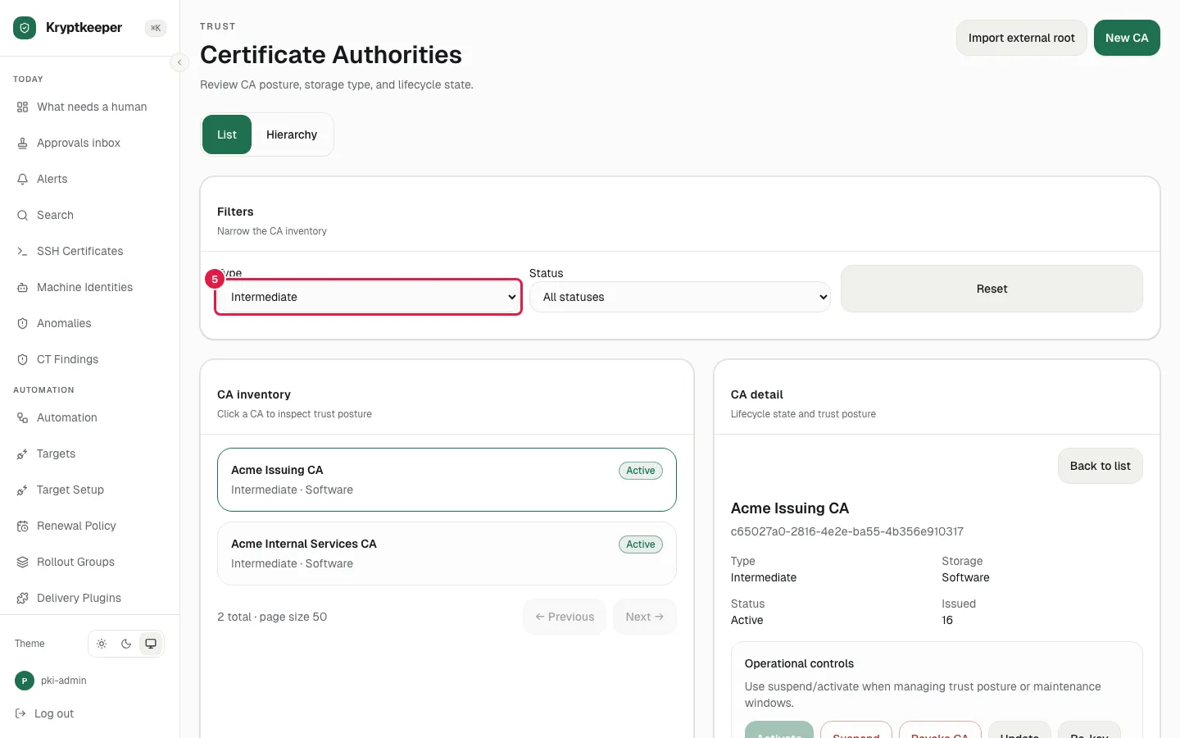
Task: Click the Reset filters button
Action: point(992,289)
